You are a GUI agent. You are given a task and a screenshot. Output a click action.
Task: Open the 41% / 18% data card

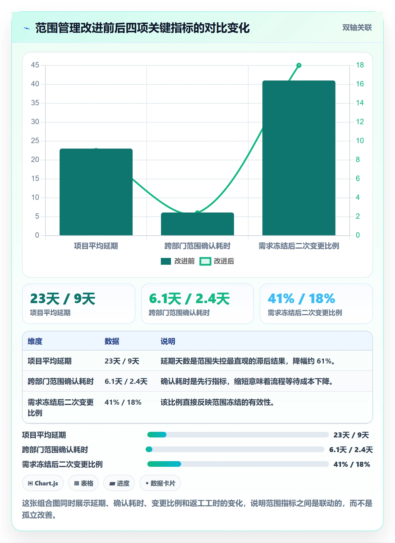316,304
